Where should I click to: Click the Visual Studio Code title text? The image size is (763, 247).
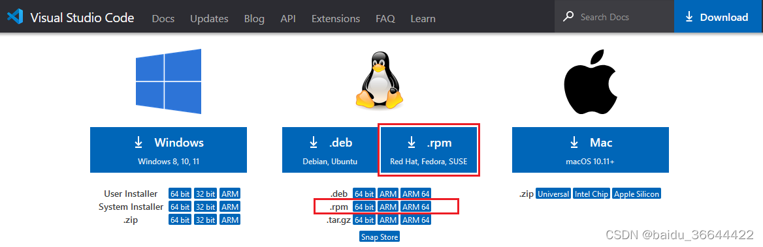(82, 18)
